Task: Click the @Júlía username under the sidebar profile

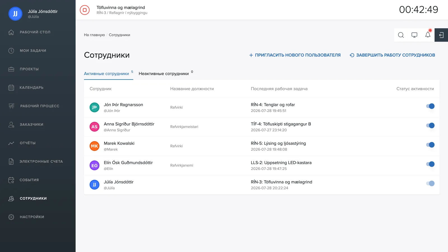Action: click(33, 17)
